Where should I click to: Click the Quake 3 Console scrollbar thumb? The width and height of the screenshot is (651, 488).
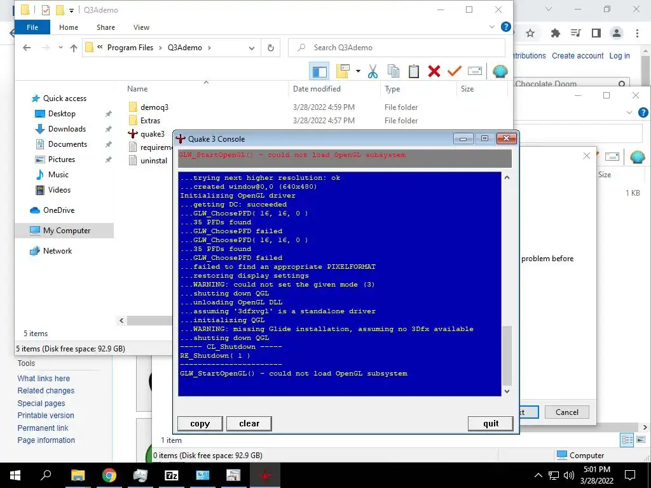click(507, 356)
